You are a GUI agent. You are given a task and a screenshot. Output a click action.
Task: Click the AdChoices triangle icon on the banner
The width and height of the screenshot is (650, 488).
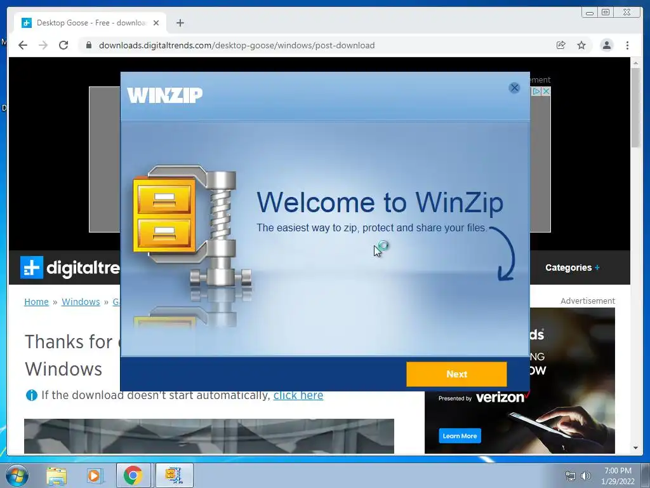point(536,91)
